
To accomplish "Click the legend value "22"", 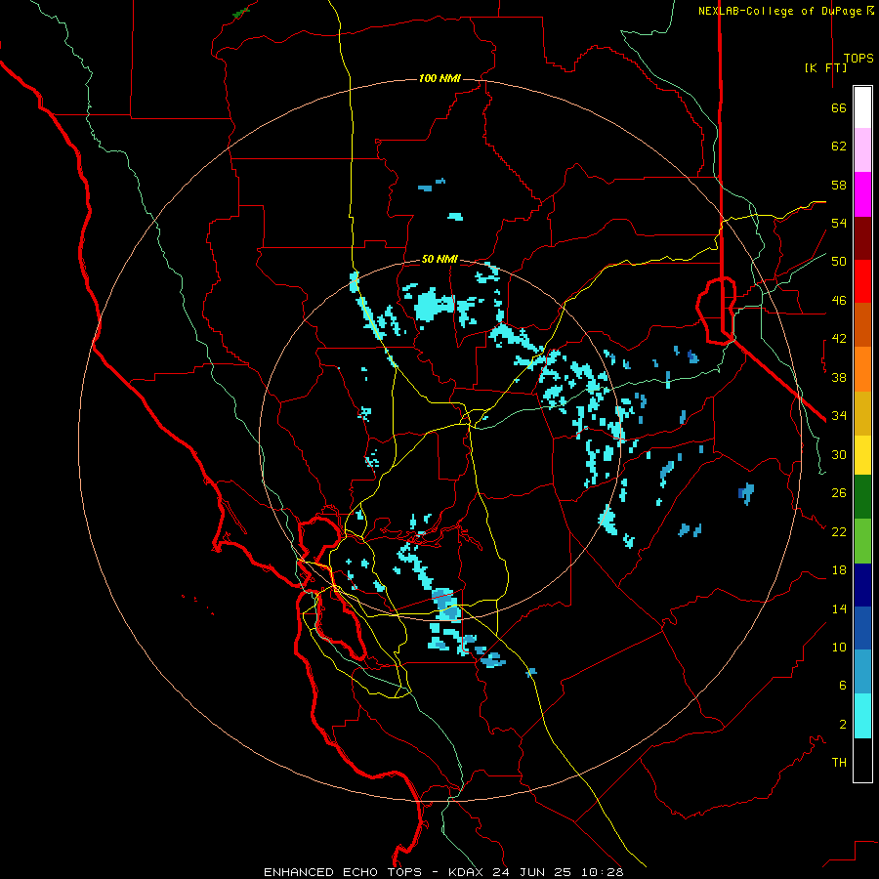I will 839,531.
